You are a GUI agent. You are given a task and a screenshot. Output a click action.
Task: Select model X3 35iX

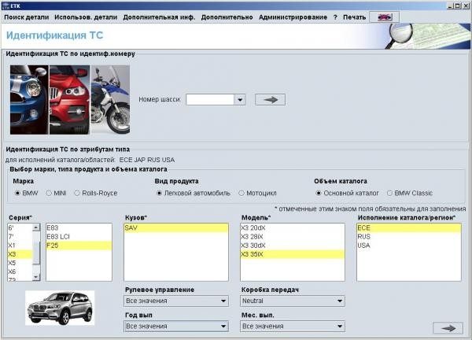pos(293,254)
